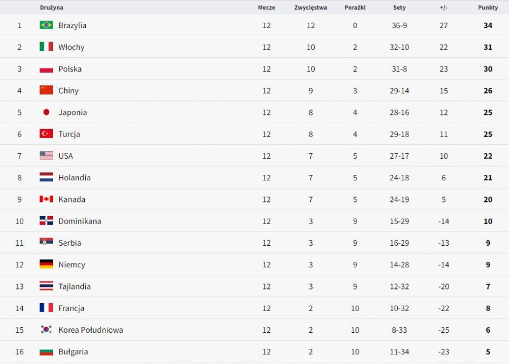509x364 pixels.
Task: Click the Turkey flag beside Turcja
Action: click(x=46, y=134)
